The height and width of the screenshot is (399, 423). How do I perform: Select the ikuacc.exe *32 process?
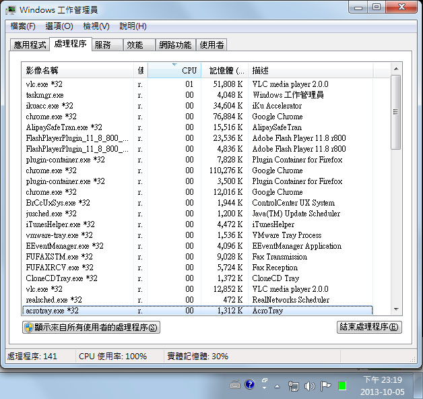pos(197,106)
